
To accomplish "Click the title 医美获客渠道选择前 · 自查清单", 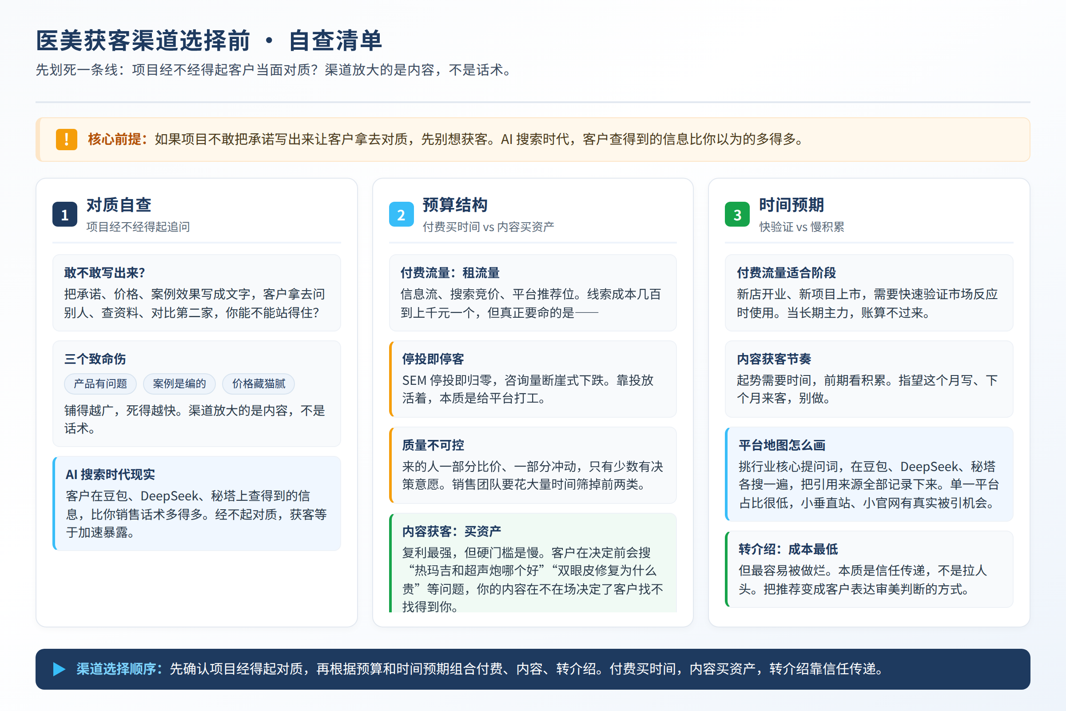I will pyautogui.click(x=209, y=40).
